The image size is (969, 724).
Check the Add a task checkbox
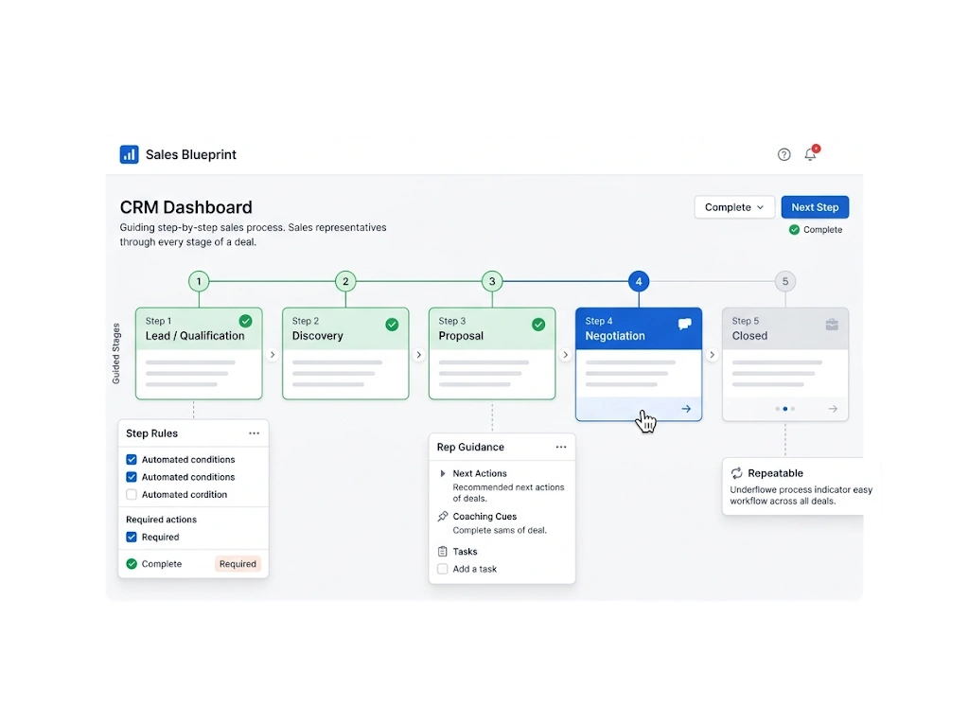443,569
